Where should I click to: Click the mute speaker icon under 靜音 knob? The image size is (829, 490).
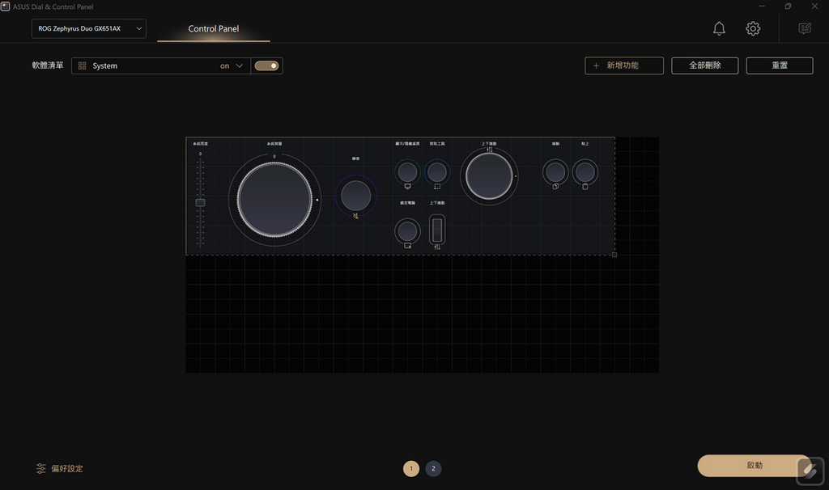[x=356, y=215]
